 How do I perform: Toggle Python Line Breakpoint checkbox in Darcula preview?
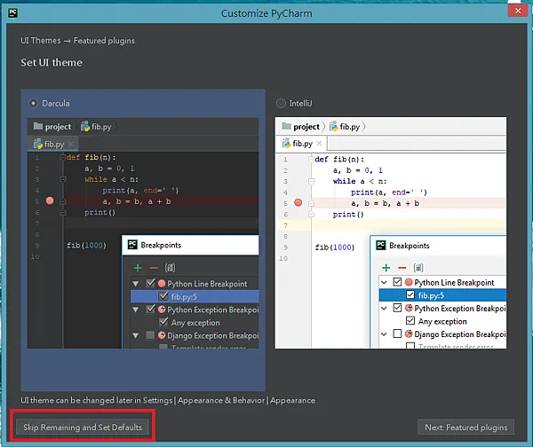151,283
